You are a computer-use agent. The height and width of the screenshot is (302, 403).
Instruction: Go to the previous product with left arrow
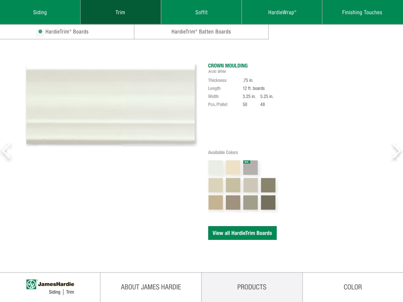click(6, 151)
